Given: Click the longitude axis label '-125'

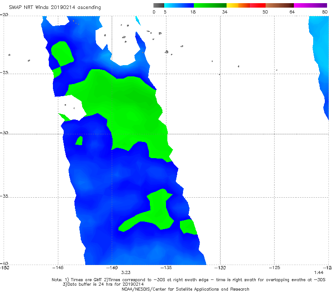Looking at the screenshot, I should click(275, 268).
